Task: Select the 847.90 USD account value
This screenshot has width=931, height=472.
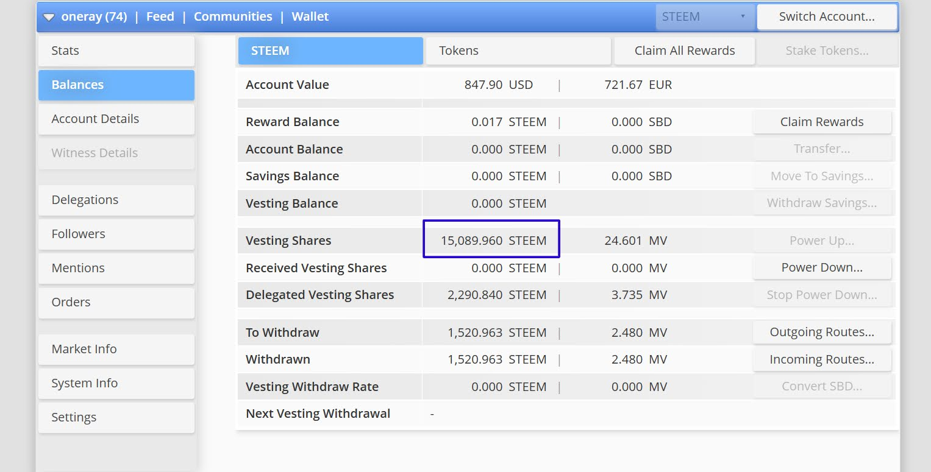Action: (499, 85)
